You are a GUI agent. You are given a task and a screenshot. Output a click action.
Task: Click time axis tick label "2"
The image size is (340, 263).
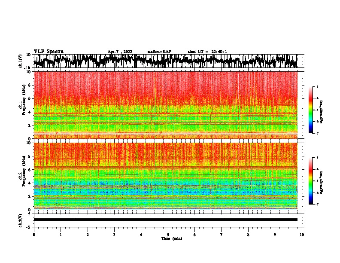click(x=88, y=235)
